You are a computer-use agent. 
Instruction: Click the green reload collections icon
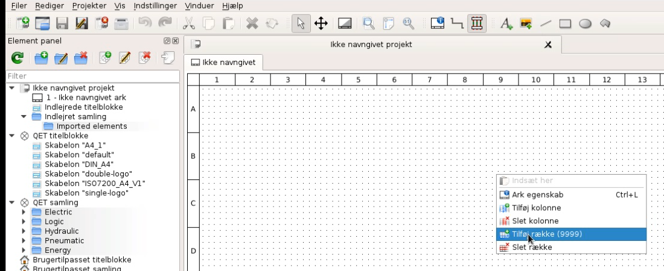point(18,58)
